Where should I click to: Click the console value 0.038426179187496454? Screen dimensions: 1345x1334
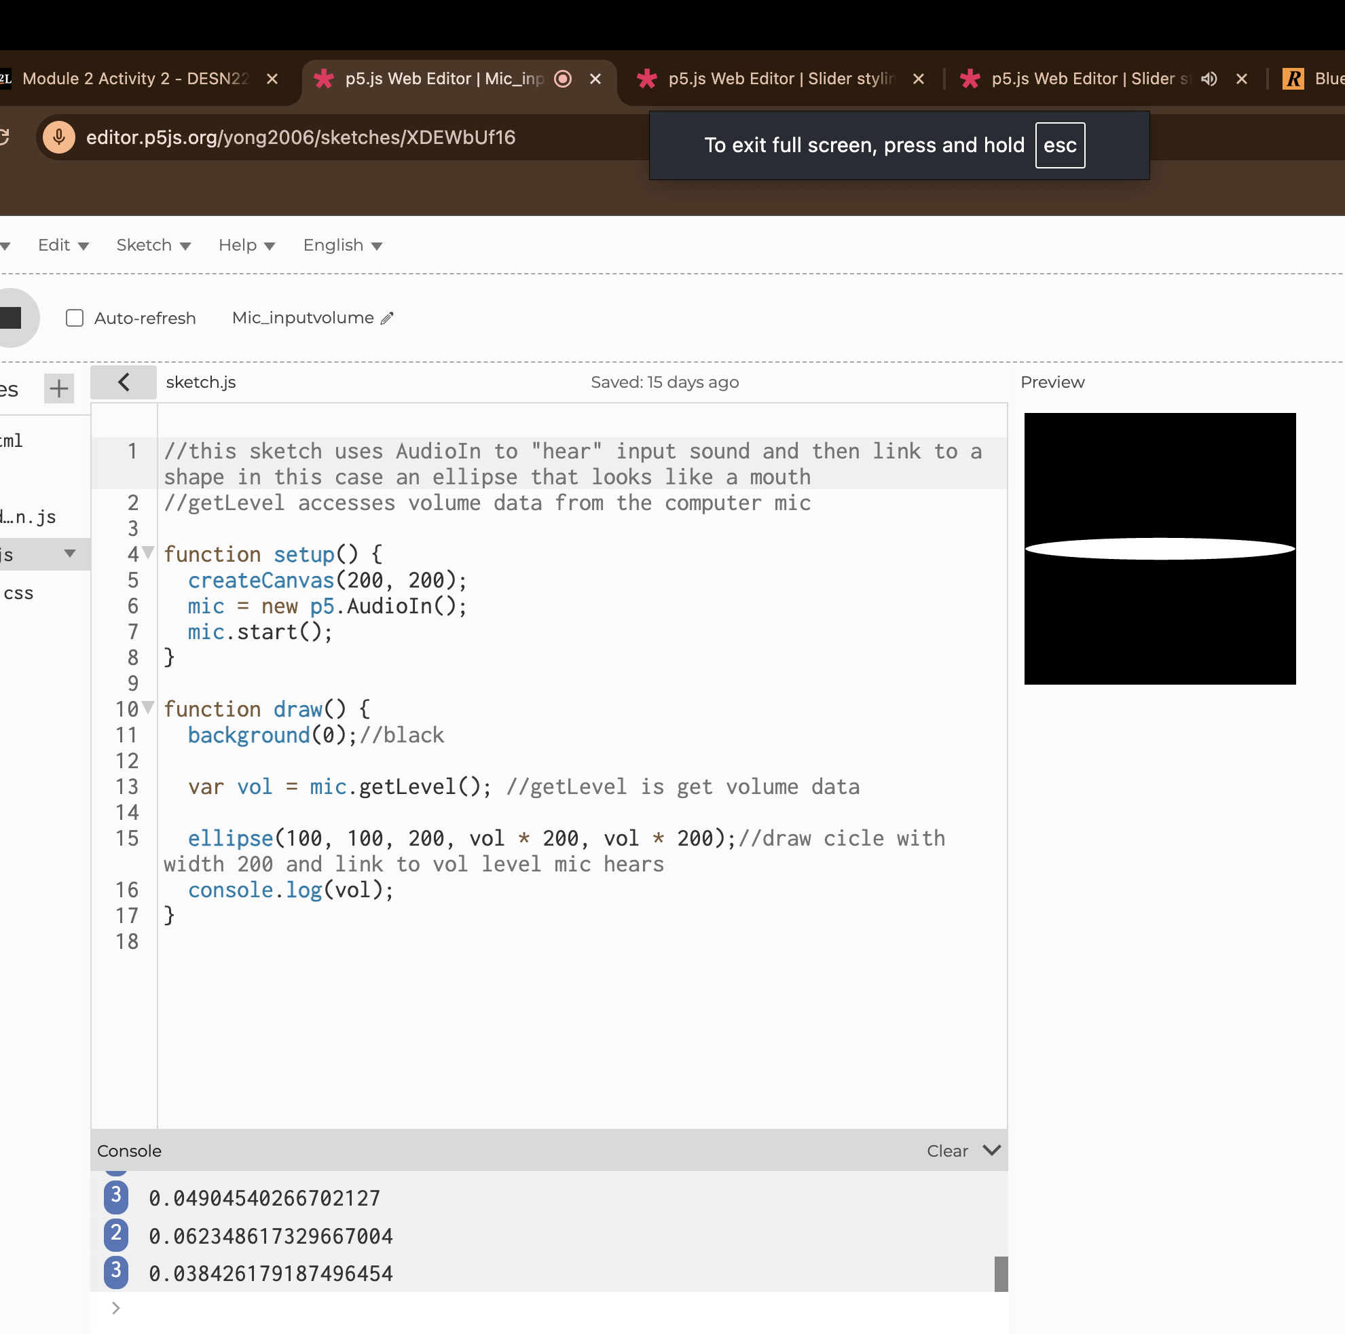tap(271, 1274)
